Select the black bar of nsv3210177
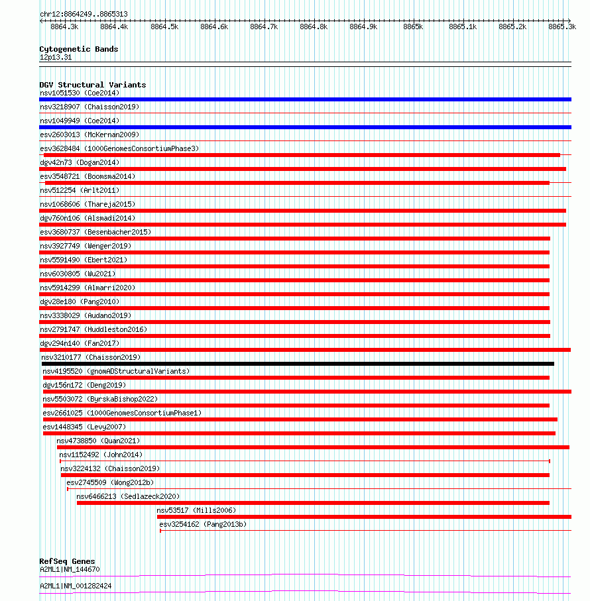The image size is (590, 601). (x=298, y=364)
